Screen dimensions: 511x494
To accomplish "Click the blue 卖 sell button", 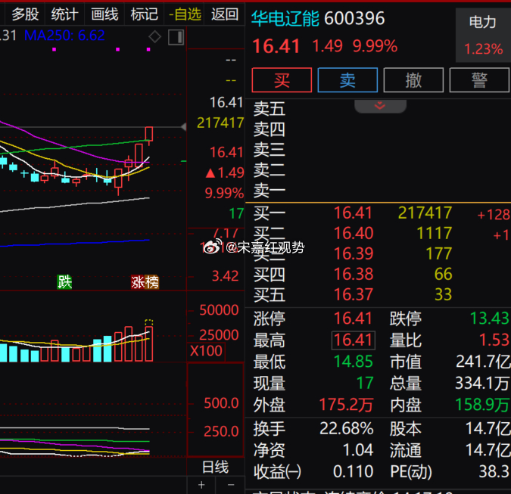I will point(347,80).
